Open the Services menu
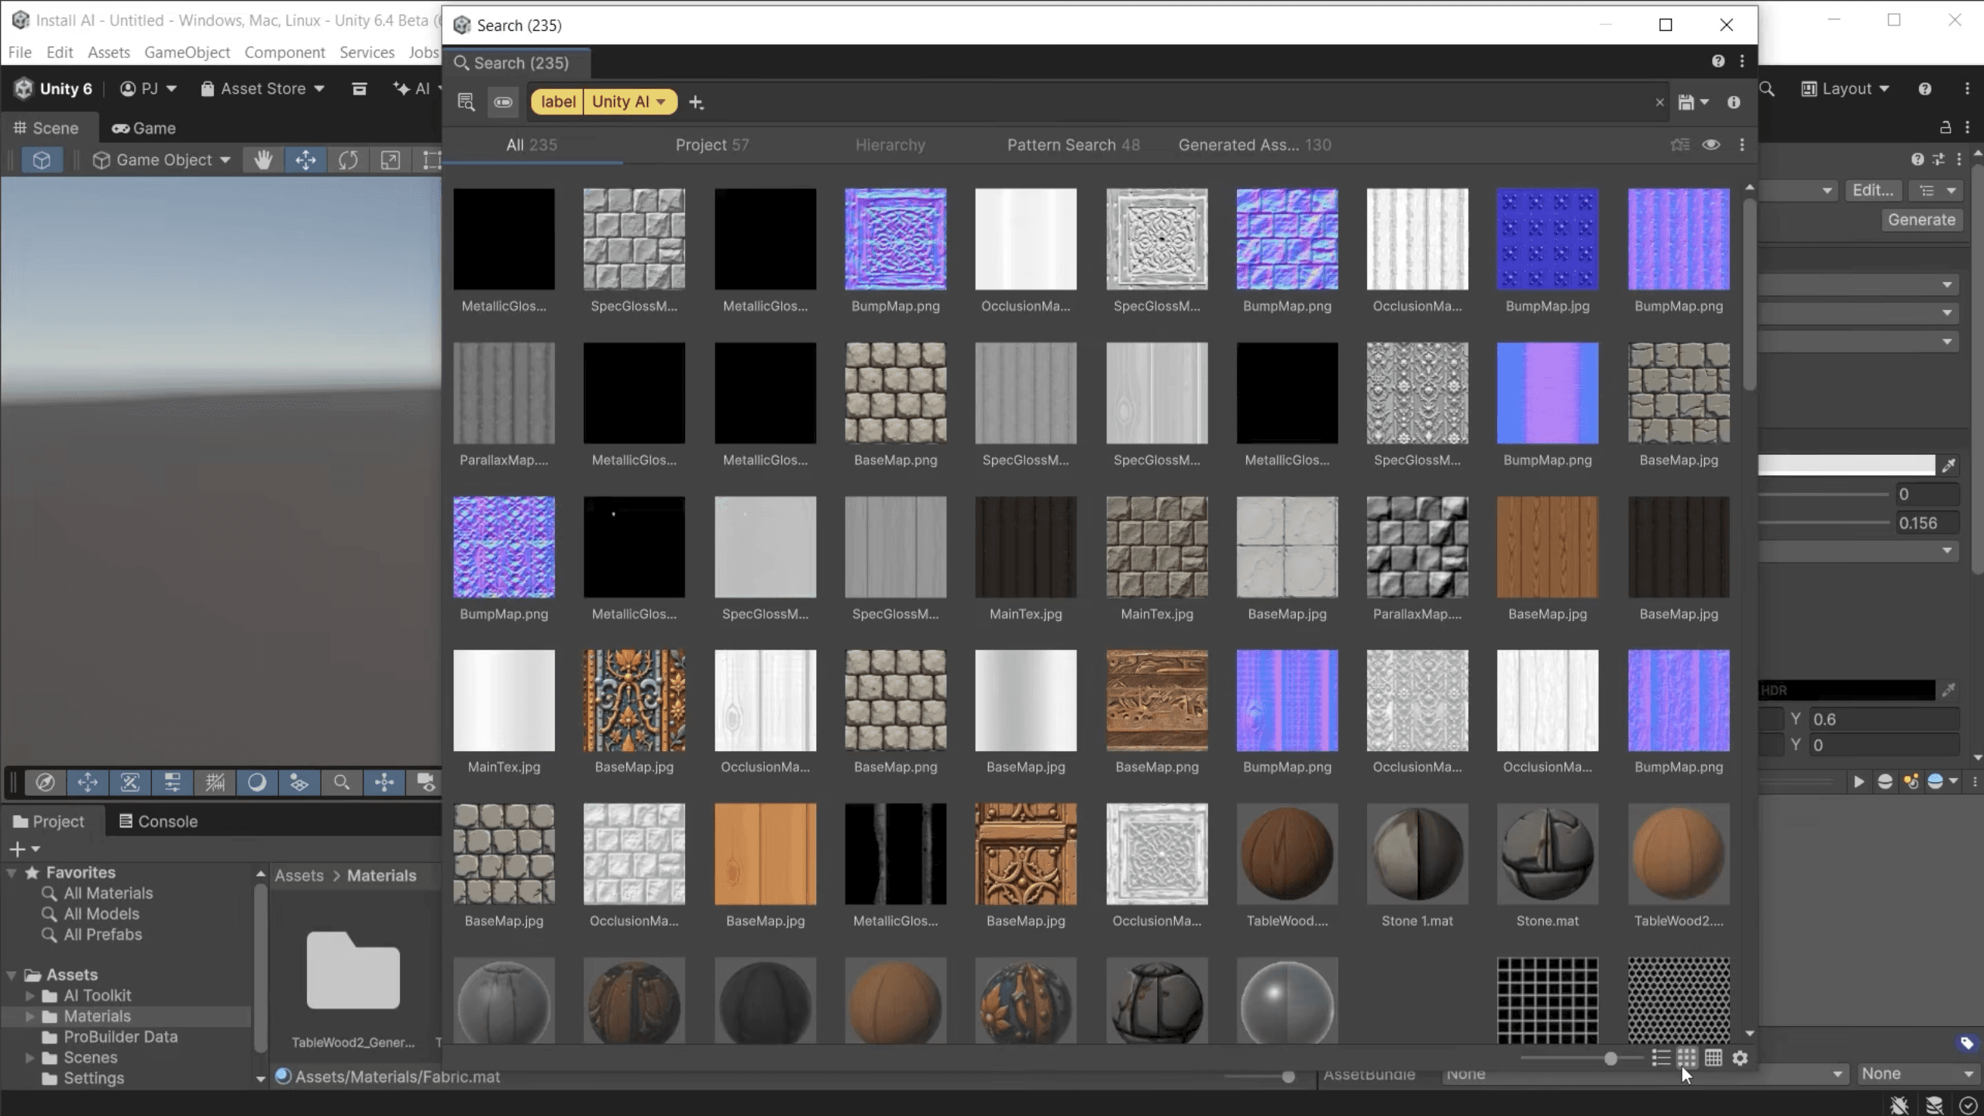Image resolution: width=1984 pixels, height=1116 pixels. click(x=367, y=52)
